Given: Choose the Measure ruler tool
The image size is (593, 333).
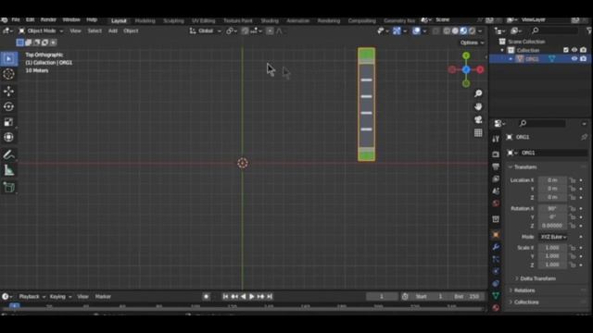Looking at the screenshot, I should coord(8,170).
